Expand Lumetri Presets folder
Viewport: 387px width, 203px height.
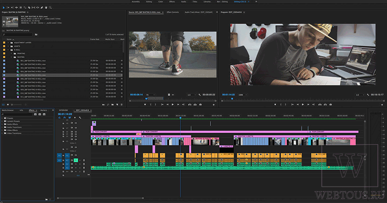click(2, 121)
